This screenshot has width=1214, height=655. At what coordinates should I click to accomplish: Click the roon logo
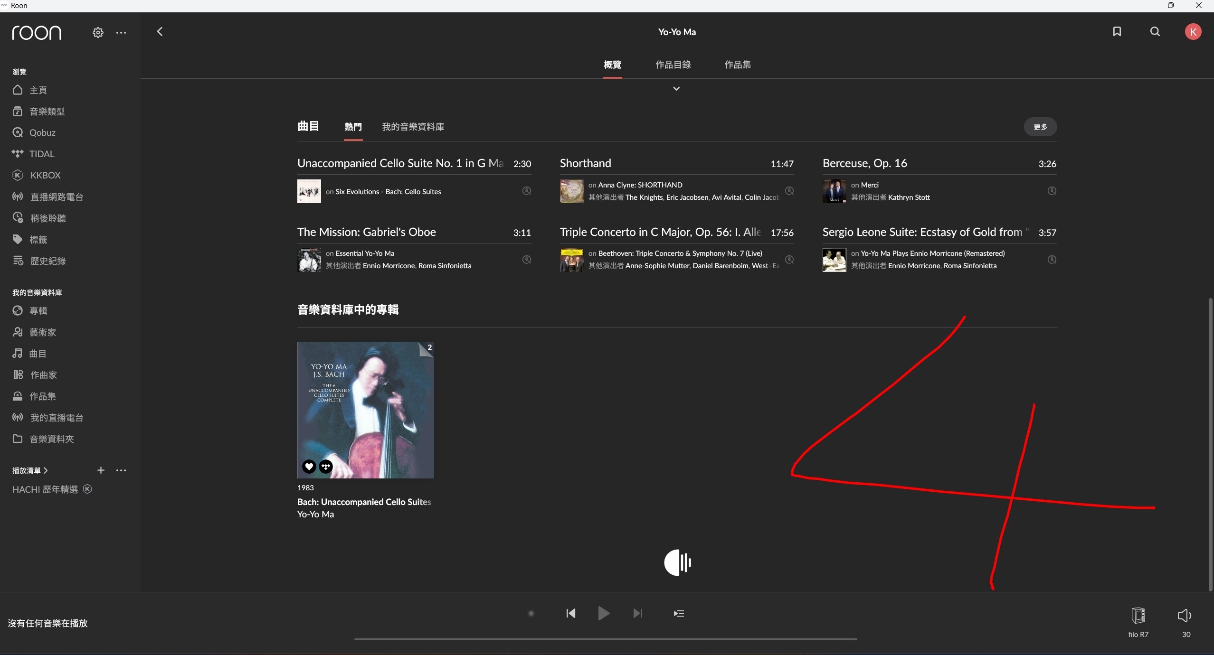[37, 32]
